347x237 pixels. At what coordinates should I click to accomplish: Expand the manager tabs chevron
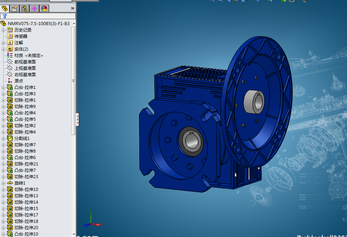[x=73, y=9]
